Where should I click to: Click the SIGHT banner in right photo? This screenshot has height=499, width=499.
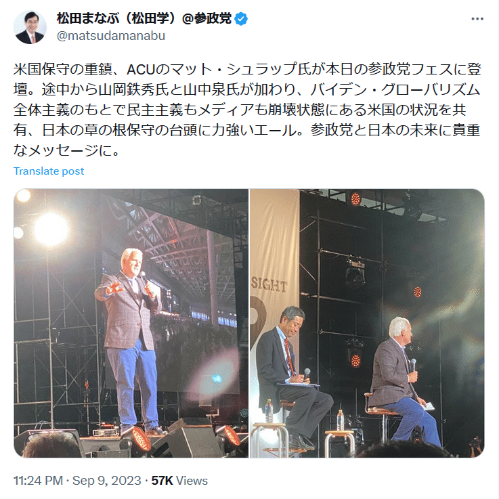coord(269,285)
